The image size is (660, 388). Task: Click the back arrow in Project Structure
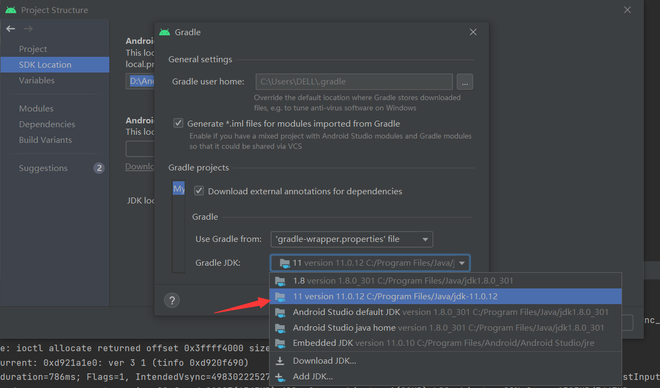[11, 29]
